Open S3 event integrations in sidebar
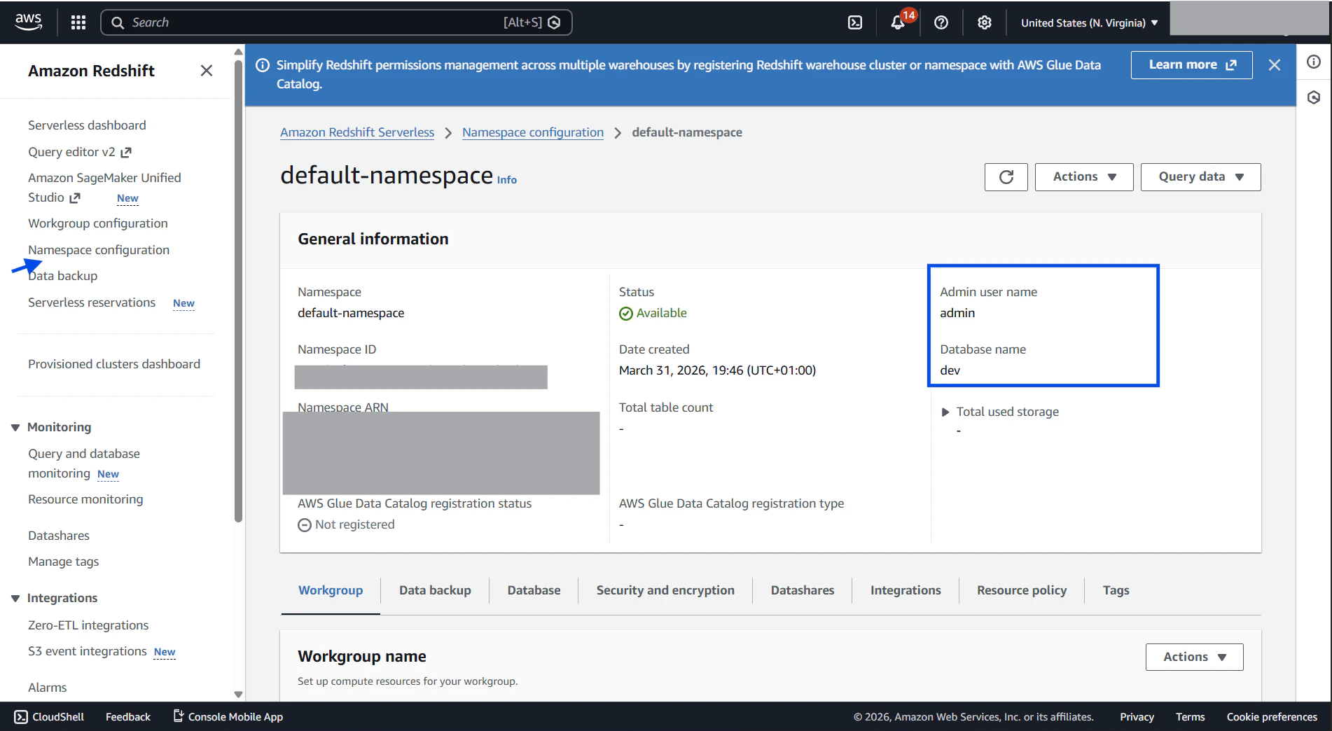The image size is (1332, 731). coord(88,651)
